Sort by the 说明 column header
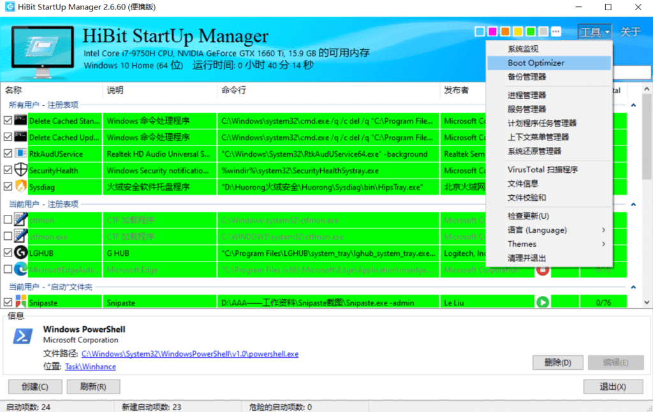This screenshot has width=653, height=412. point(160,90)
